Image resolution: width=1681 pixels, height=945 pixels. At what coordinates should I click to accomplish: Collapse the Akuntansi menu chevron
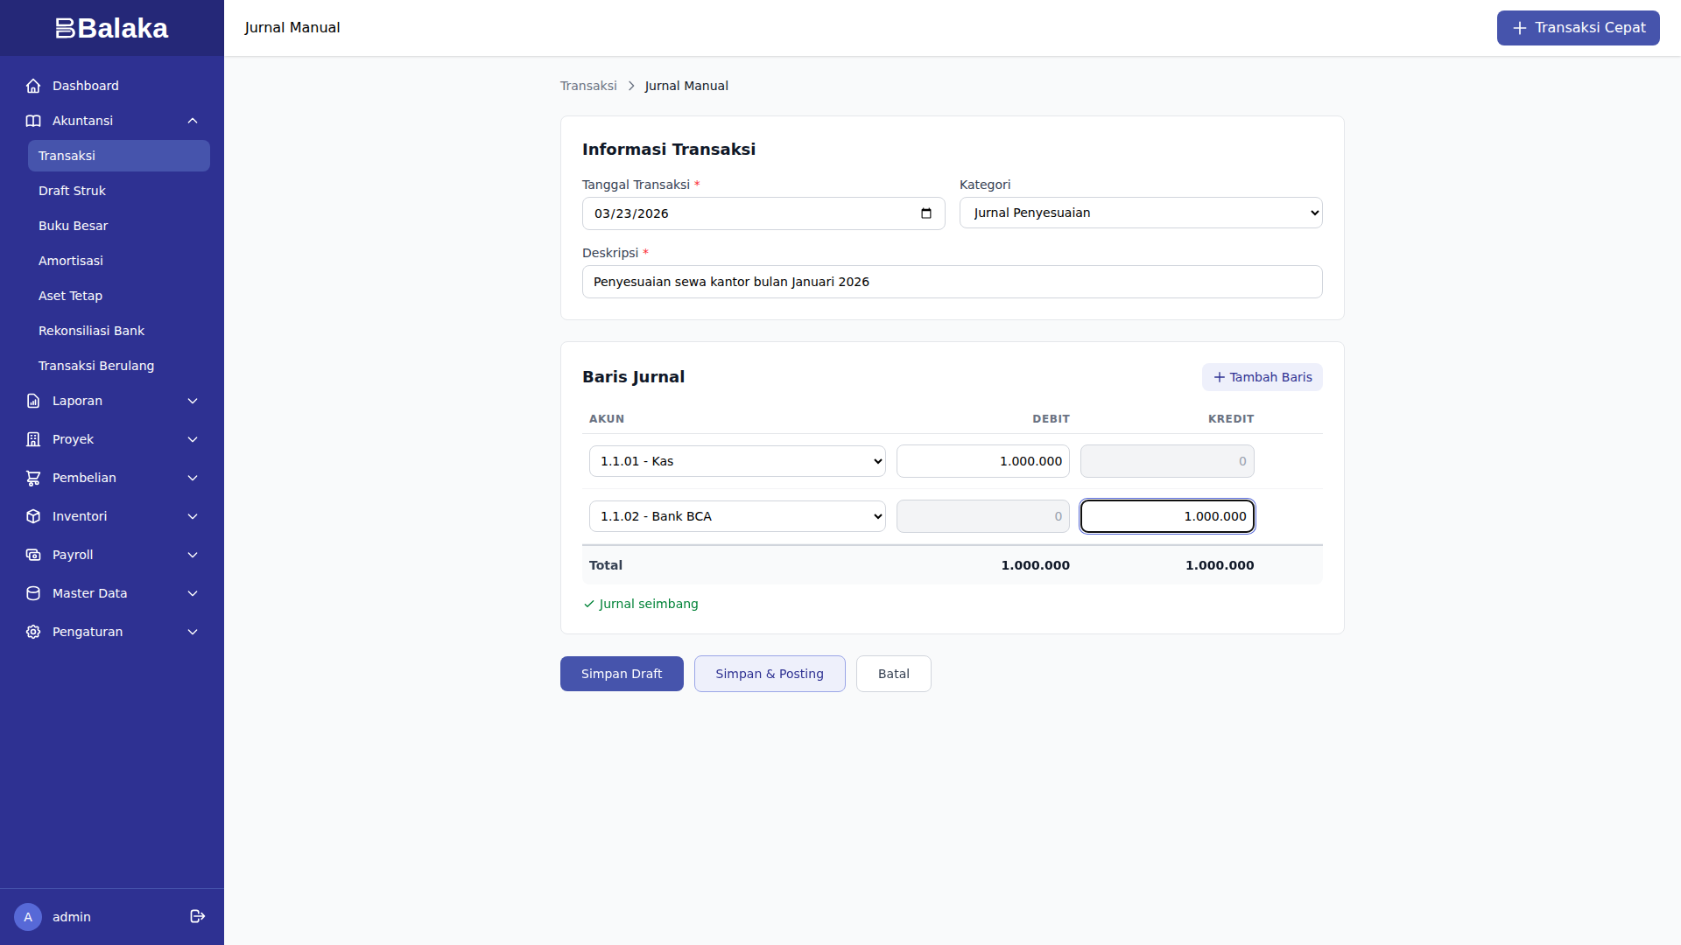193,121
